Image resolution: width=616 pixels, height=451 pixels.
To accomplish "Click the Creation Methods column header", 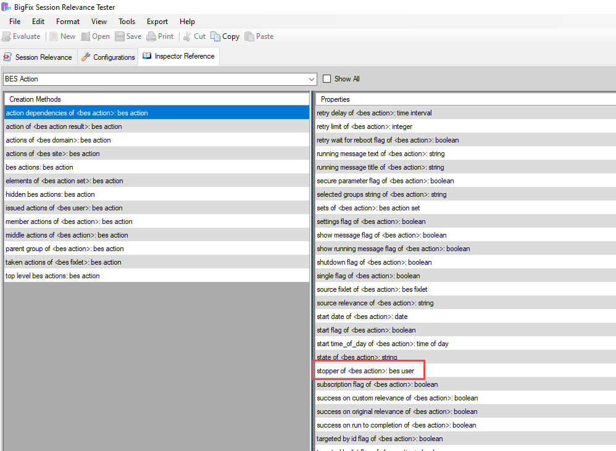I will (157, 99).
